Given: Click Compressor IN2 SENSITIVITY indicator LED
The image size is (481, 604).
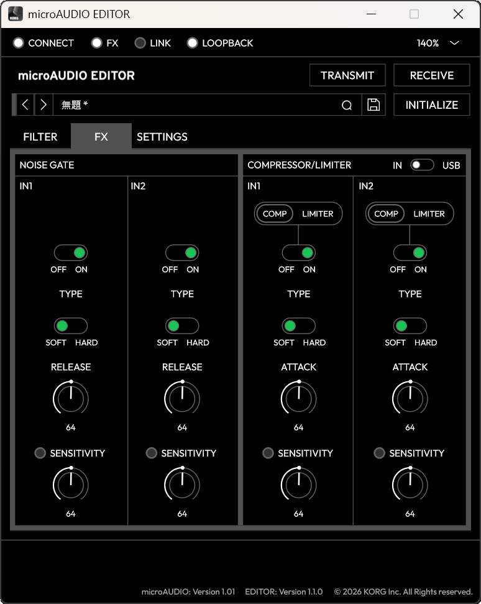Looking at the screenshot, I should pyautogui.click(x=380, y=453).
